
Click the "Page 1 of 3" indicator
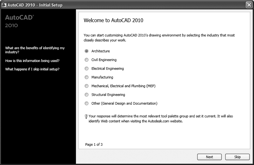pyautogui.click(x=94, y=145)
